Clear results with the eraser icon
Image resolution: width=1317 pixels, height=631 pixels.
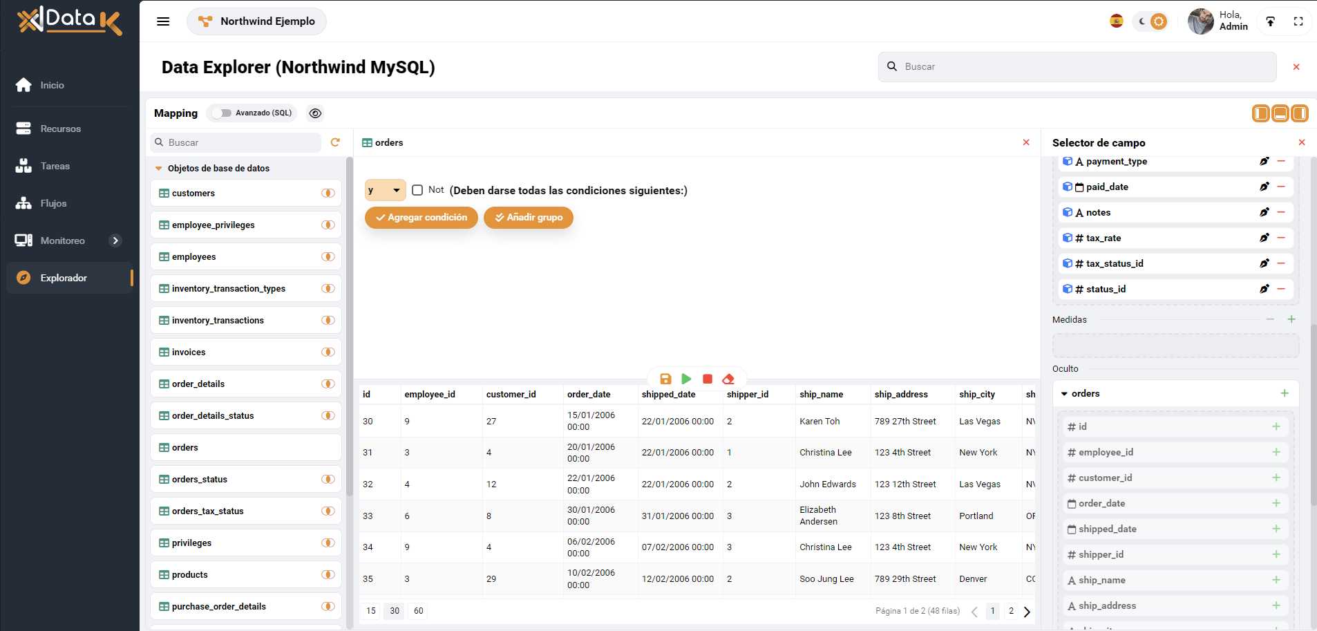728,379
